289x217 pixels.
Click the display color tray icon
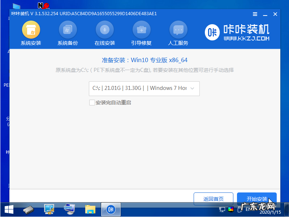tap(230, 209)
